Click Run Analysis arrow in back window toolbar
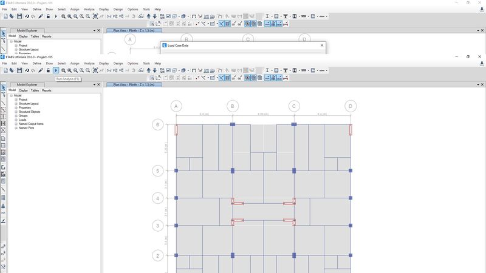Image resolution: width=486 pixels, height=273 pixels. point(56,16)
